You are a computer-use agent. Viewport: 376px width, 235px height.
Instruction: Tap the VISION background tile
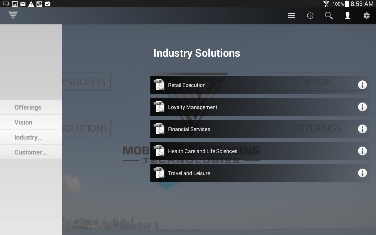click(x=316, y=82)
